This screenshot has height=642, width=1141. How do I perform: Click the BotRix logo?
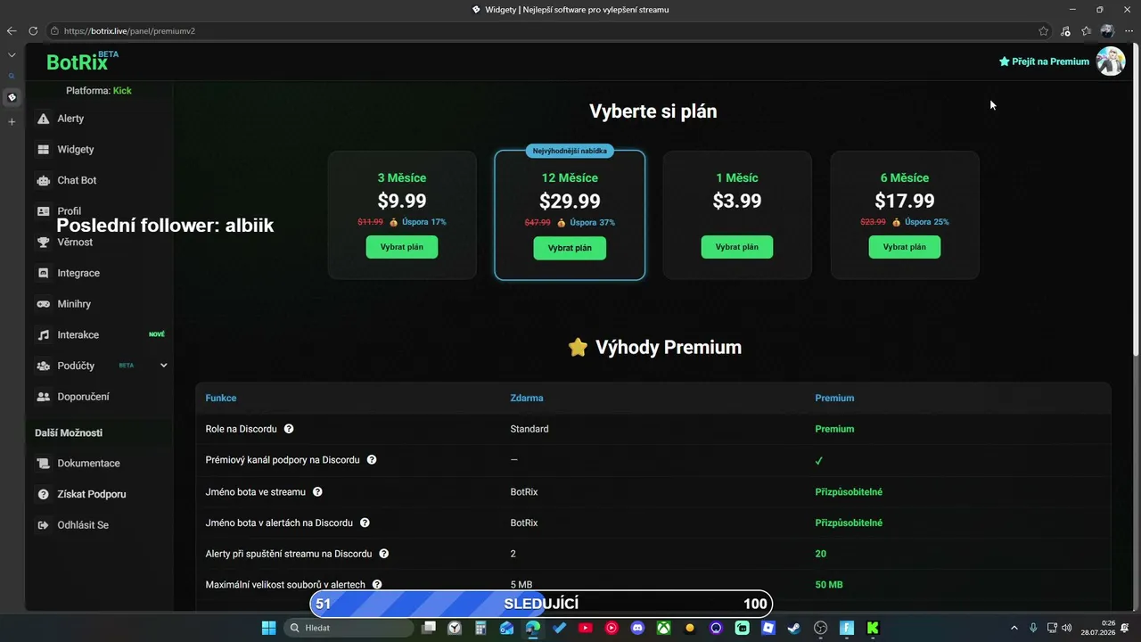82,62
